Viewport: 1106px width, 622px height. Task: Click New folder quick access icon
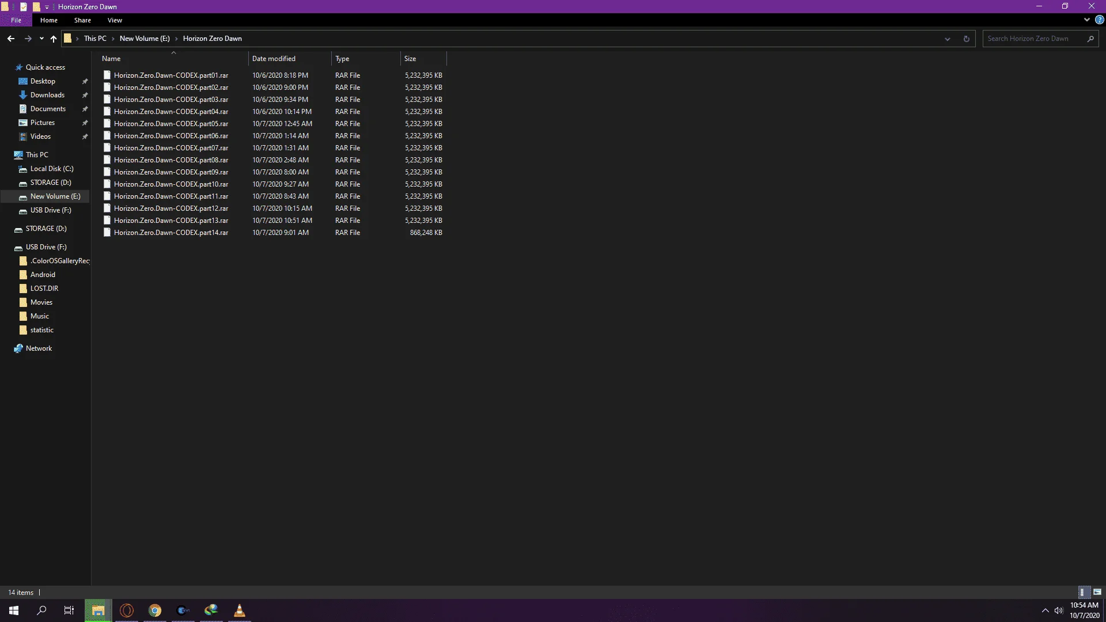[36, 7]
